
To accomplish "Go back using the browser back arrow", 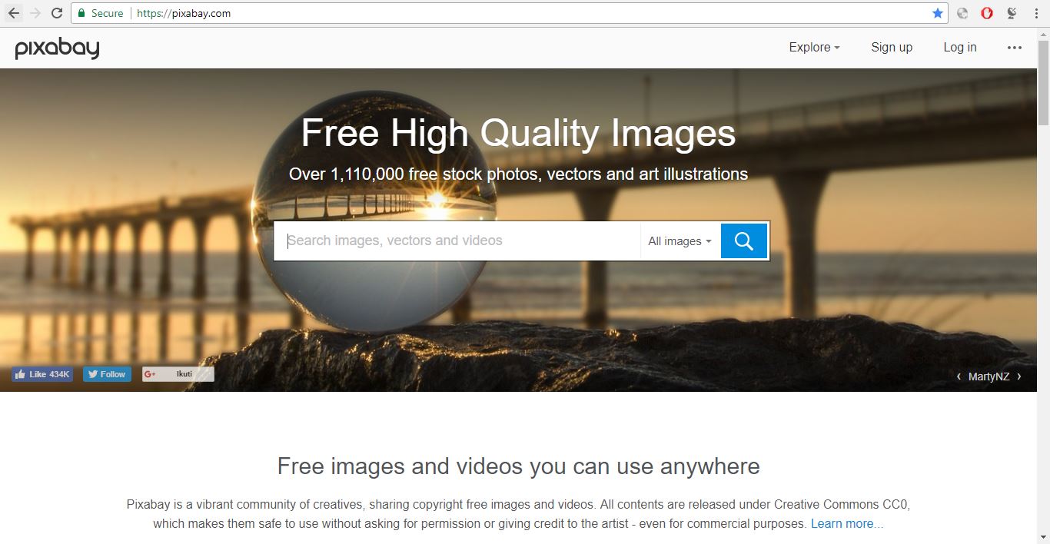I will [14, 13].
